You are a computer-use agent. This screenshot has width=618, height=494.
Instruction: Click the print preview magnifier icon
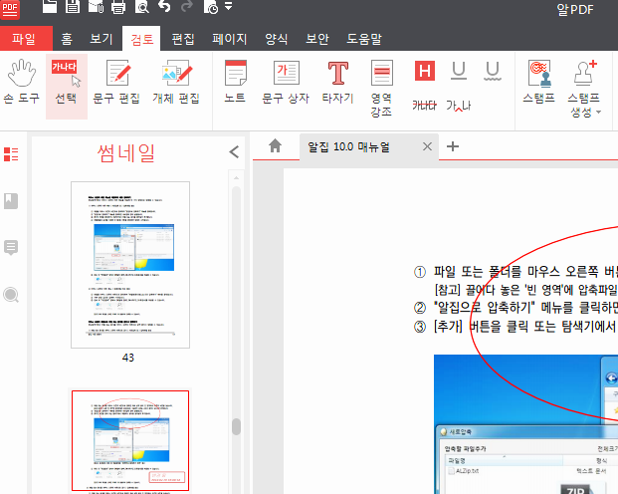(x=142, y=7)
